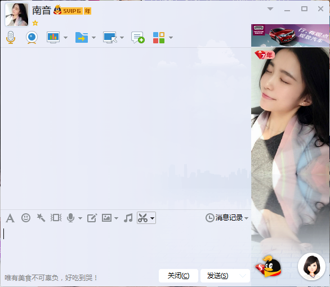Send a window shake nudge
This screenshot has height=287, width=330.
(56, 218)
